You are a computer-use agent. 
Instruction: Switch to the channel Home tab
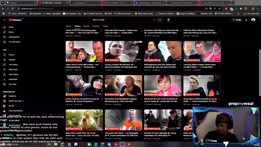click(69, 26)
